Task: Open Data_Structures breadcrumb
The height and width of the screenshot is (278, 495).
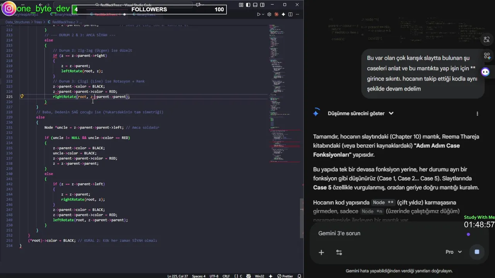Action: tap(18, 22)
